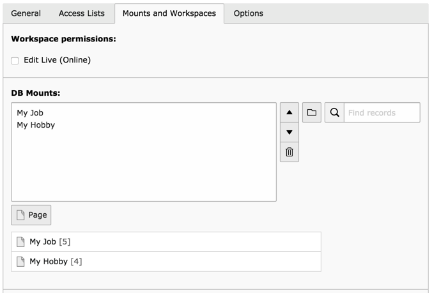Focus the Find records search field
The height and width of the screenshot is (293, 432).
coord(382,112)
